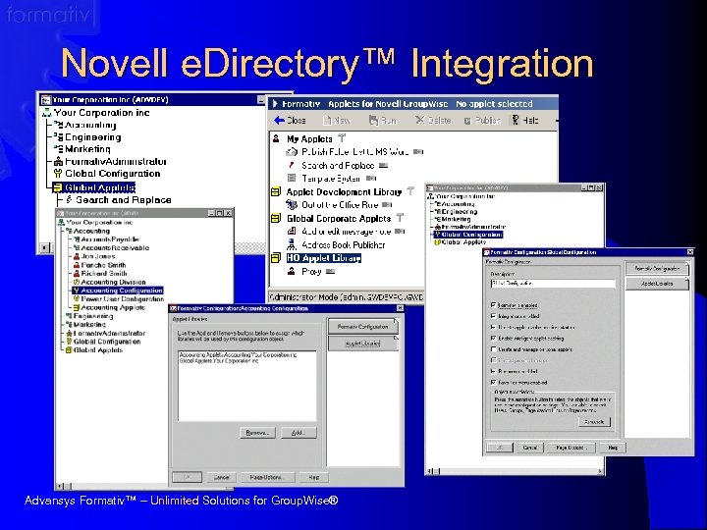Open Applet Libraries tab in Global Configuration dialog

click(x=657, y=284)
